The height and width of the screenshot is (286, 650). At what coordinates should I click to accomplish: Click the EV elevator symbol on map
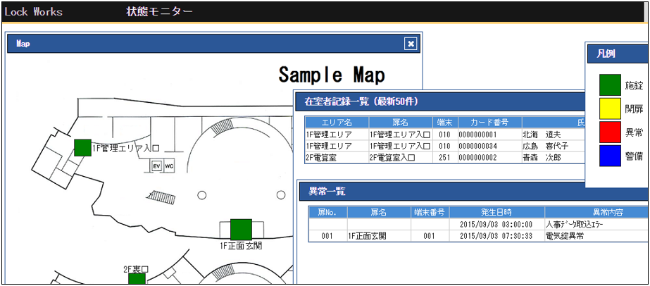[x=157, y=166]
